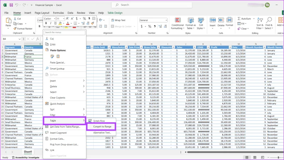Apply comma style from mini toolbar

(89, 18)
